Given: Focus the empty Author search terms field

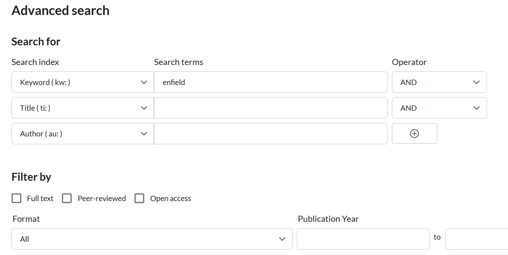Looking at the screenshot, I should click(x=270, y=134).
